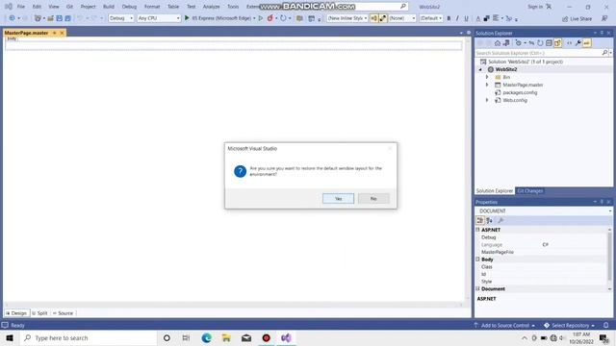Click the Windows Start button
Screen dimensions: 616x346
click(10, 337)
